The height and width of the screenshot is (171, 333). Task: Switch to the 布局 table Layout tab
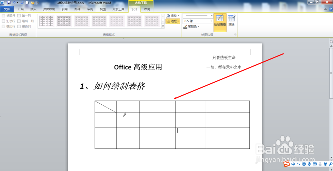[x=147, y=9]
